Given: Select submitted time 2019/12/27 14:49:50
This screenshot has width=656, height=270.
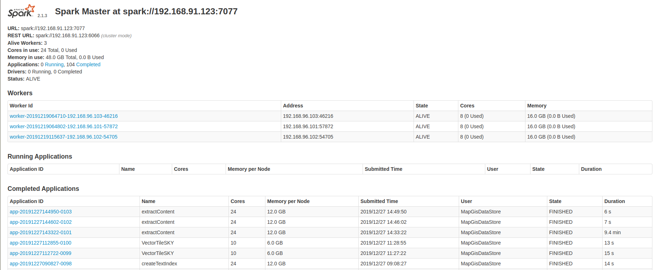Looking at the screenshot, I should (x=383, y=212).
